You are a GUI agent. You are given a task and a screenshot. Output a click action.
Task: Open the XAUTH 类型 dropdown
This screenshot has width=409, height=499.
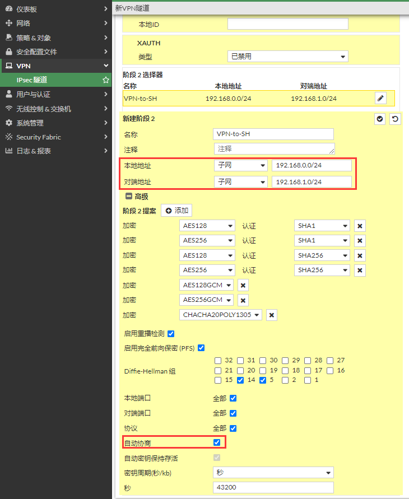point(288,57)
